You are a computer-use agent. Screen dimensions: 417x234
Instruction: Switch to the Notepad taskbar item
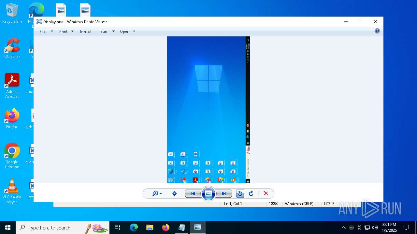[x=181, y=227]
